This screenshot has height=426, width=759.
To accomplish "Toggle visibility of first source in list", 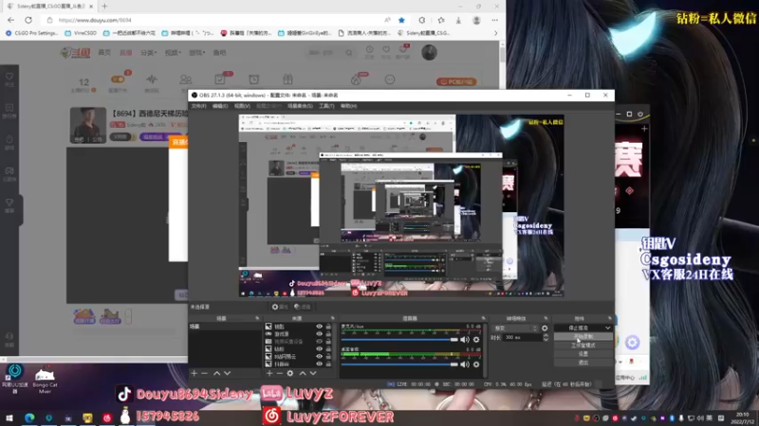I will (319, 327).
